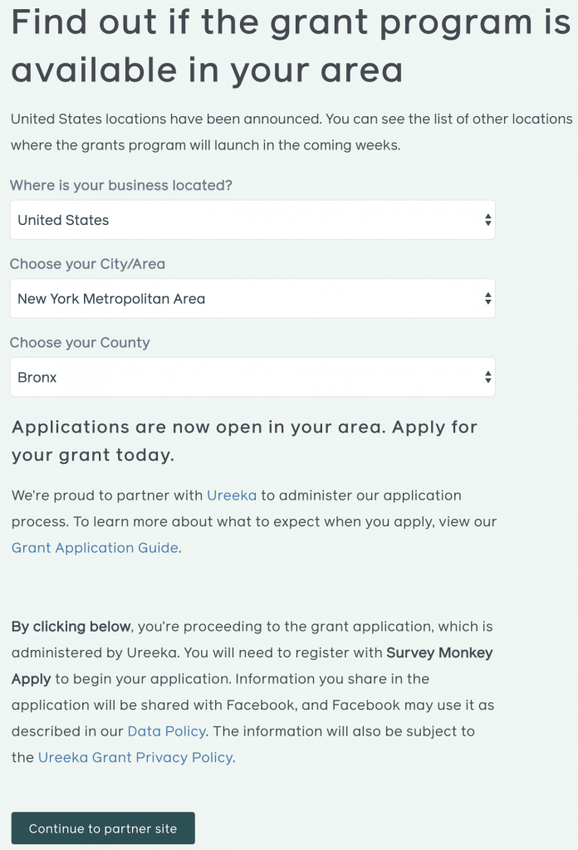The width and height of the screenshot is (578, 850).
Task: Click the 'Where is your business located?' label
Action: 121,185
